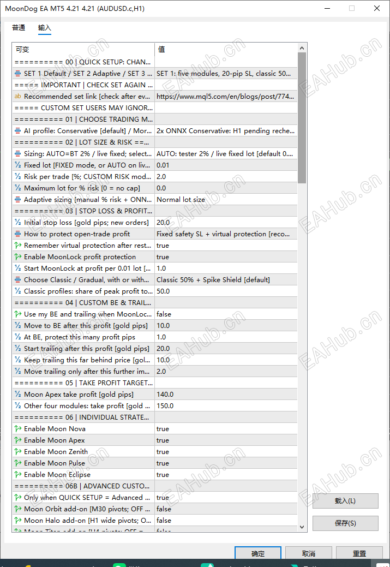Click the ½ icon beside Move trailing only after row
The image size is (390, 567).
click(x=17, y=372)
